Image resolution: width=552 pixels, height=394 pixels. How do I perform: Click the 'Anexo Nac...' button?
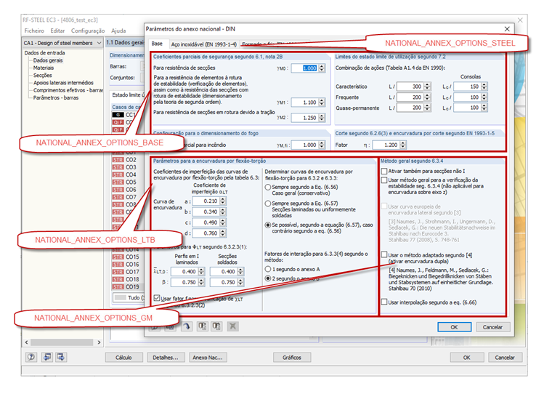208,358
